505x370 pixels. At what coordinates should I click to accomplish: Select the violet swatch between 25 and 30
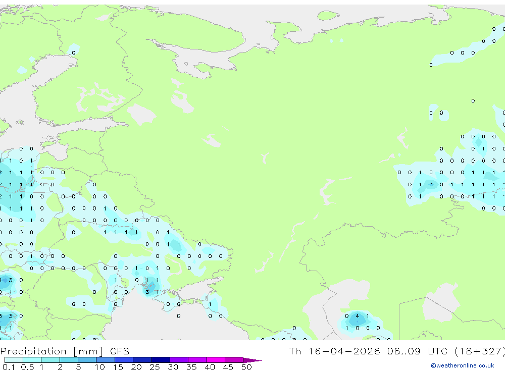[x=161, y=360]
